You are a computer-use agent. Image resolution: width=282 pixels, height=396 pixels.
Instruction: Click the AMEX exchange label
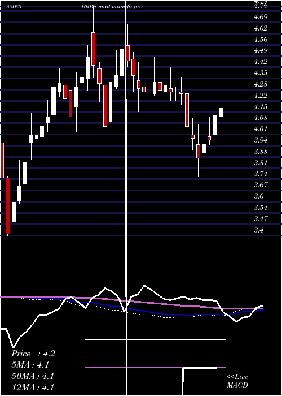(x=14, y=7)
